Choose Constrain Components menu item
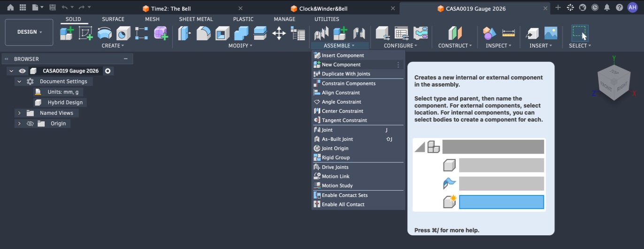 (x=358, y=83)
